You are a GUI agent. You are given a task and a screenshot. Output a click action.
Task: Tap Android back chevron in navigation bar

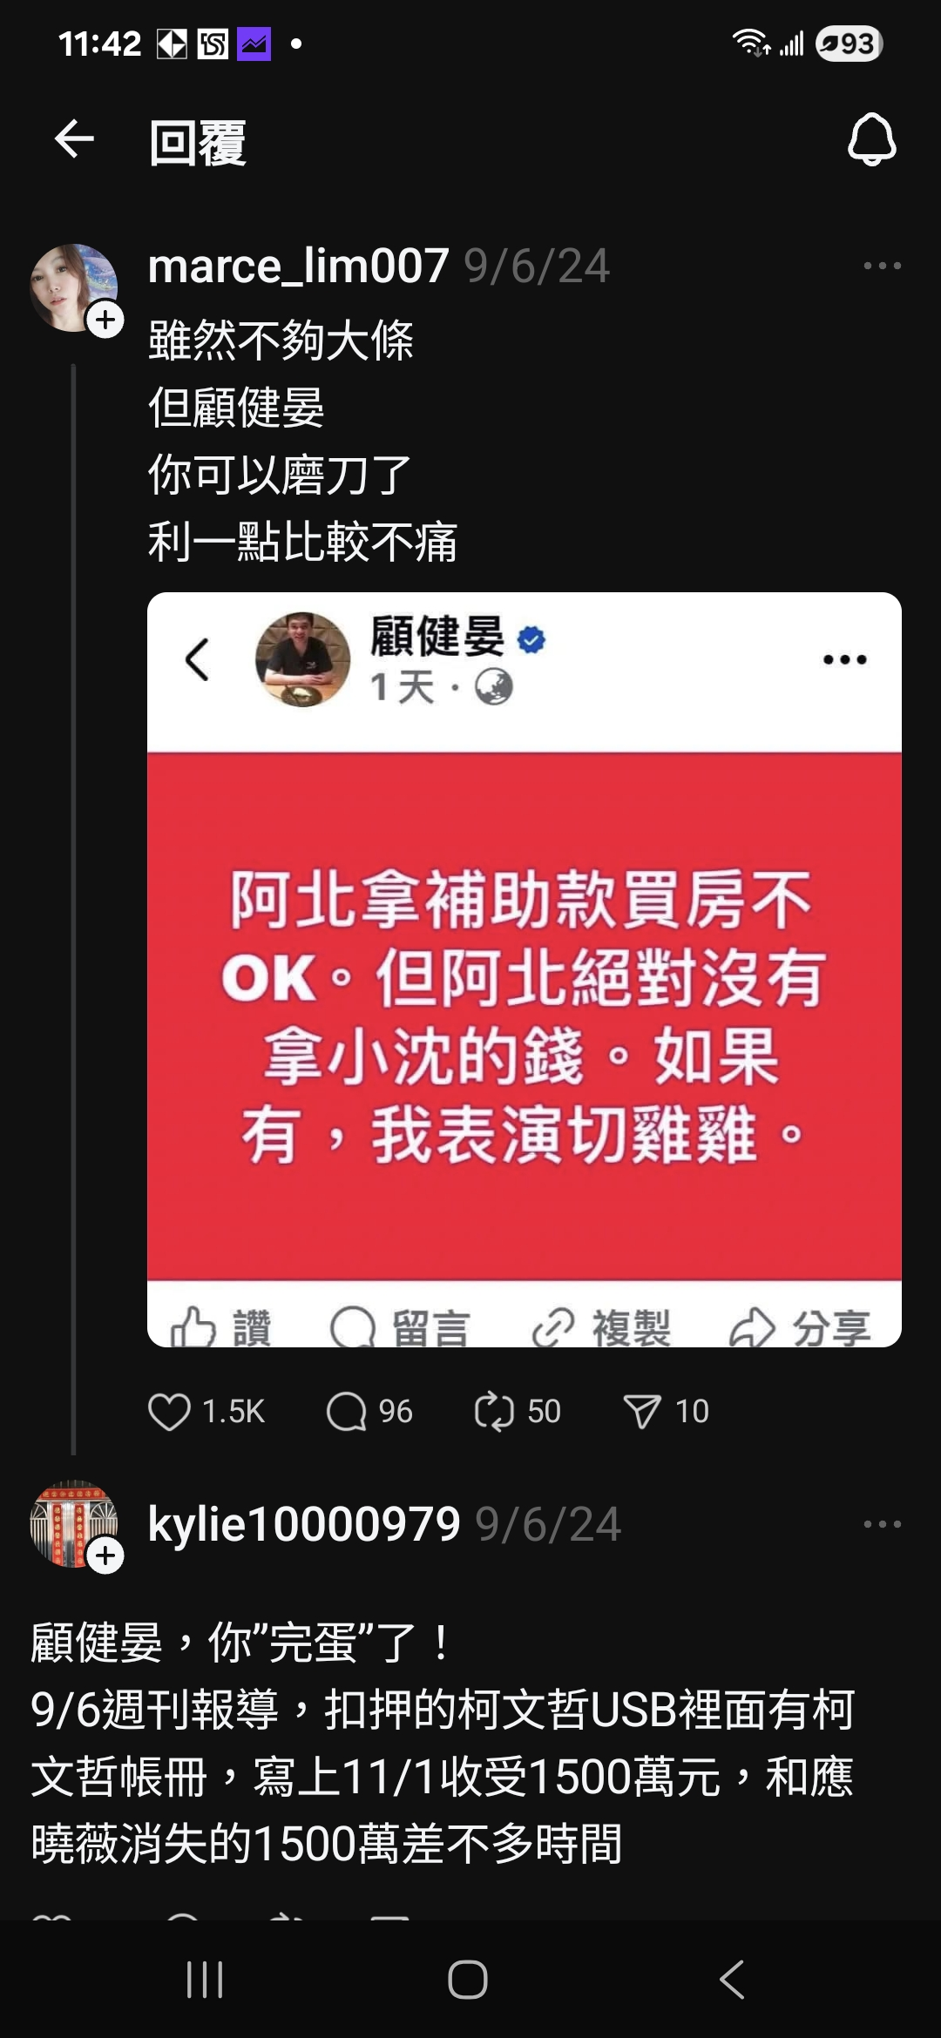tap(732, 1980)
